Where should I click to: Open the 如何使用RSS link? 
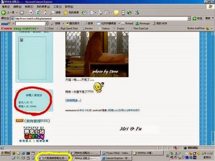(37, 121)
